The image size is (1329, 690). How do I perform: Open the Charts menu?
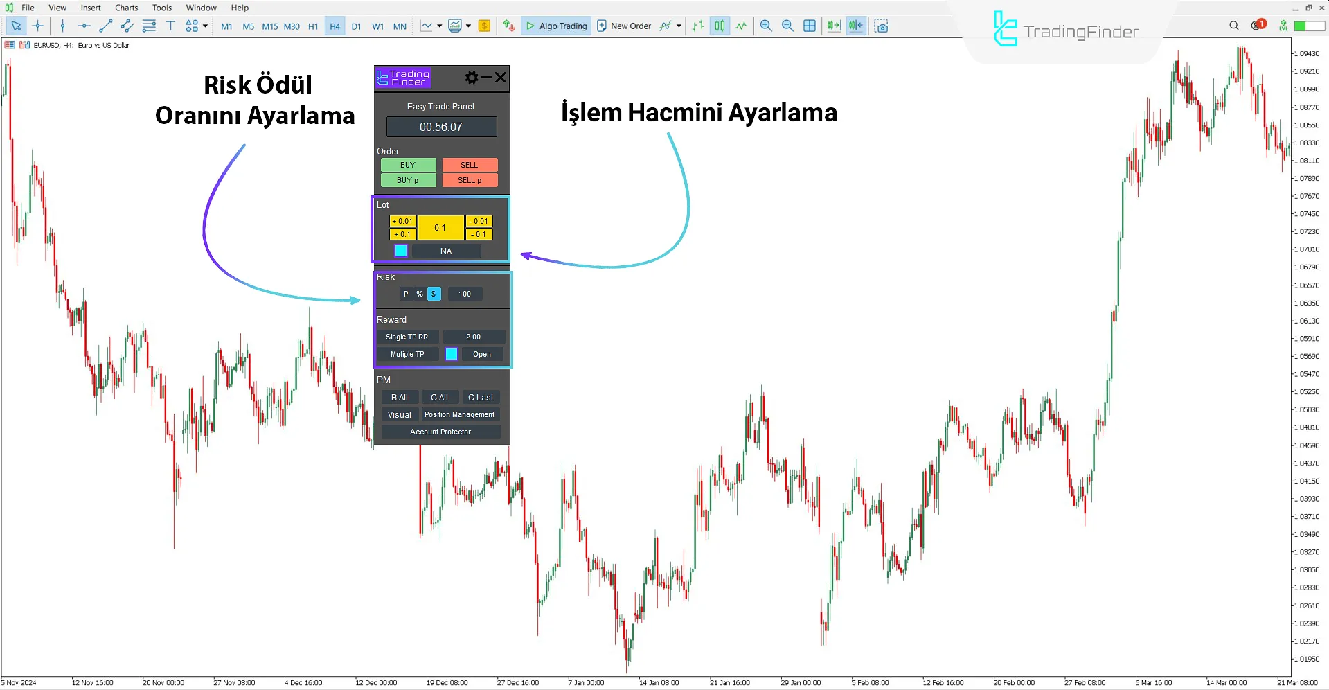(126, 8)
